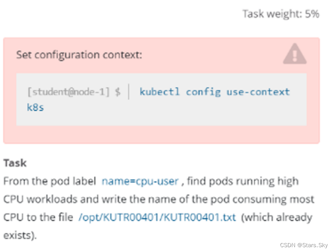Viewport: 334px width, 252px height.
Task: Click the 5% weight value
Action: tap(312, 14)
